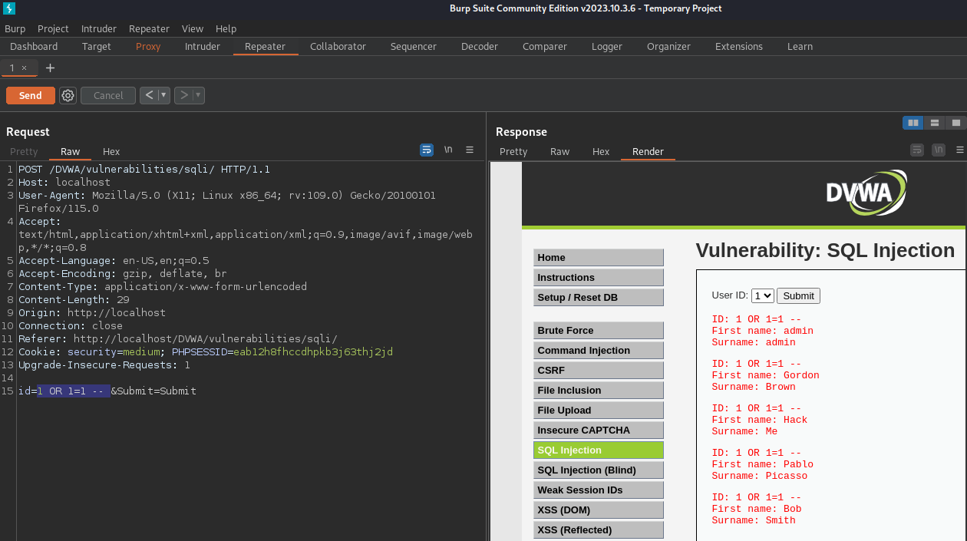Select Pretty view in Request panel

[24, 152]
